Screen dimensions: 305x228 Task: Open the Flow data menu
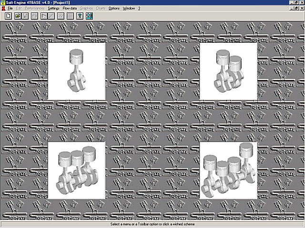[x=70, y=9]
